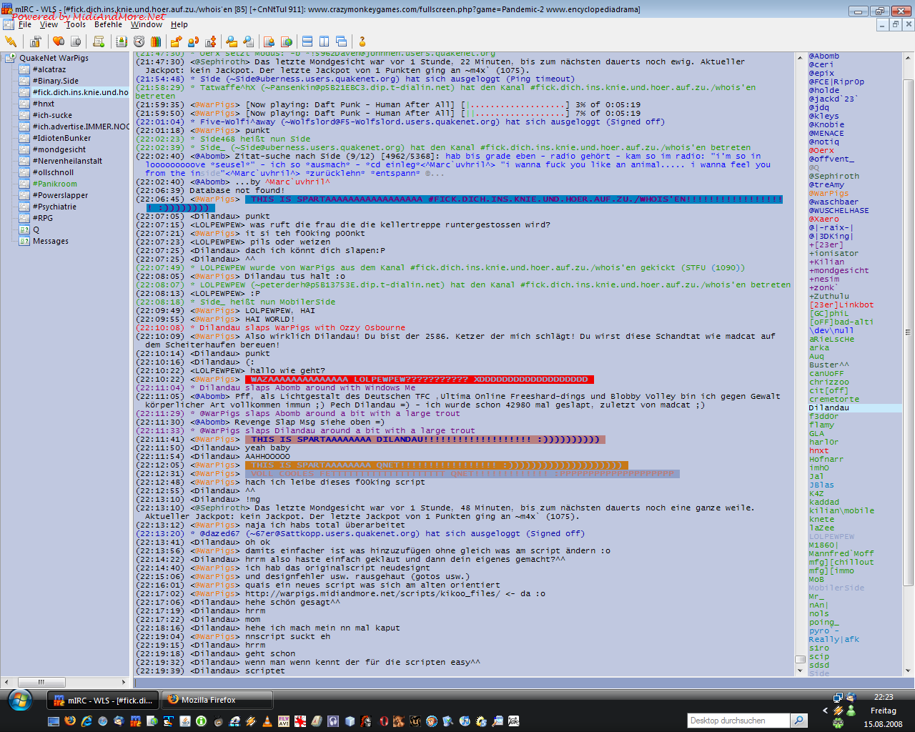Viewport: 915px width, 732px height.
Task: Open the Timer alarm clock icon
Action: pyautogui.click(x=139, y=41)
